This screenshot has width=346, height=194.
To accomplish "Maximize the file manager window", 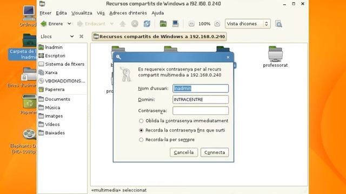I will coord(294,4).
